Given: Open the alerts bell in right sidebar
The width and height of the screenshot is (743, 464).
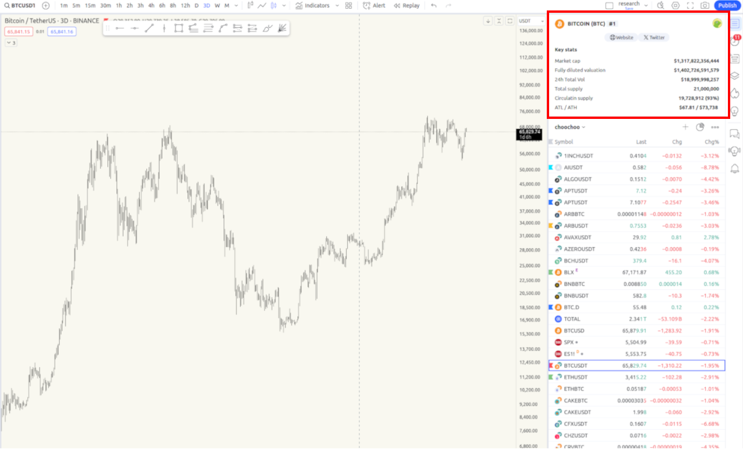Looking at the screenshot, I should [x=734, y=168].
